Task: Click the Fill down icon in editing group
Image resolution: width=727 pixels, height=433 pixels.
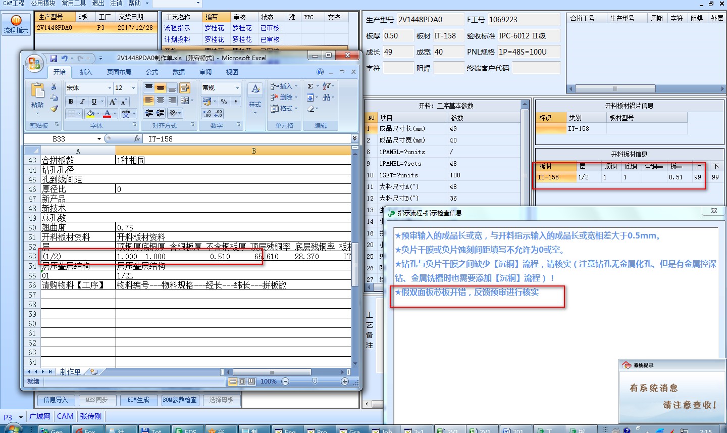Action: (x=310, y=98)
